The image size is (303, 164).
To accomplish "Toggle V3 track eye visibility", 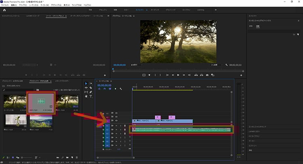I will (116, 113).
